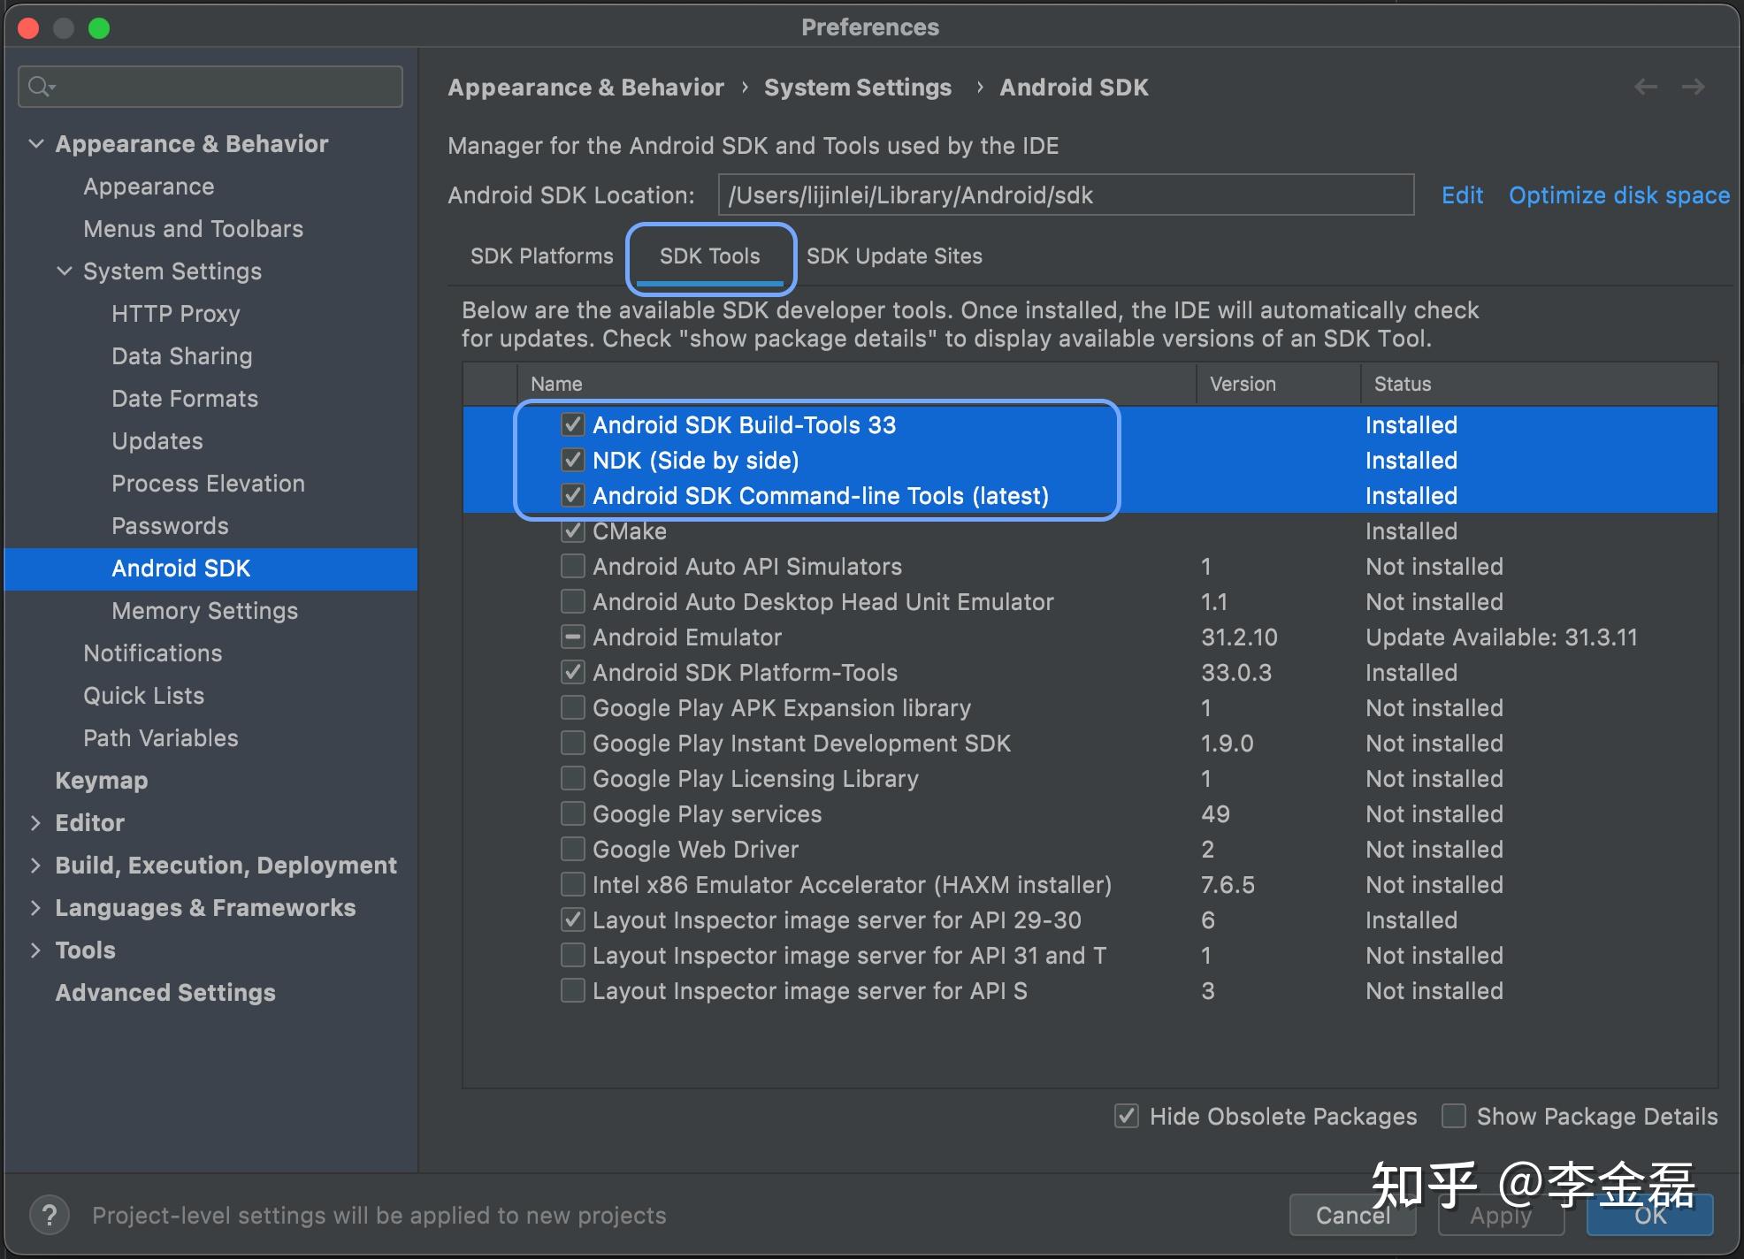Disable Hide Obsolete Packages

click(1127, 1116)
